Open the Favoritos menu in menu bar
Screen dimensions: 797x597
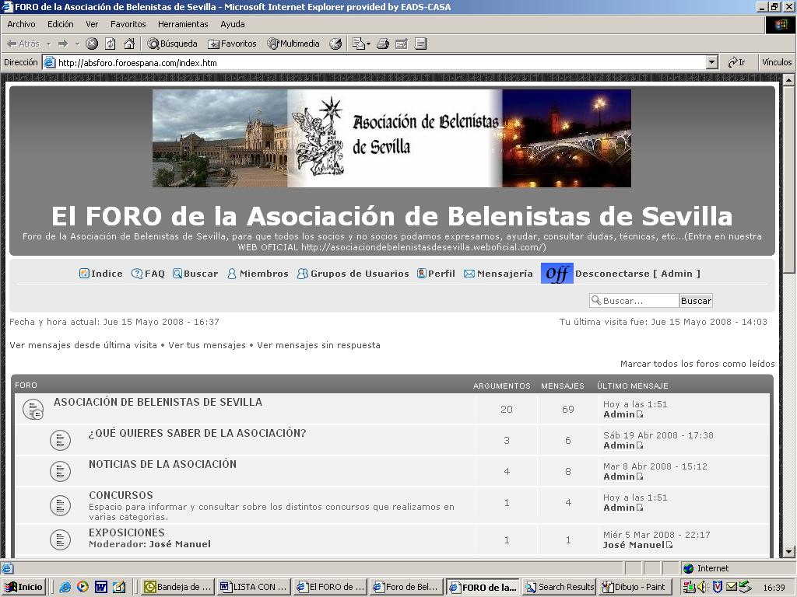pyautogui.click(x=128, y=24)
